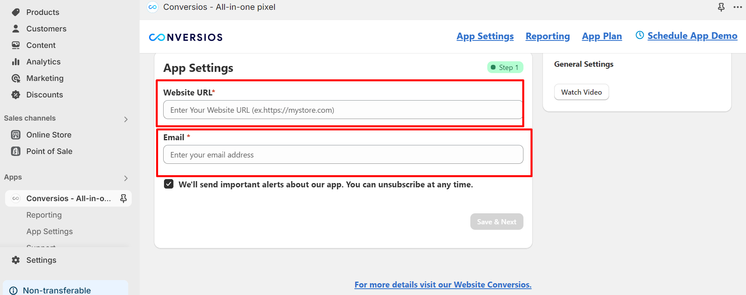This screenshot has height=295, width=746.
Task: Select App Settings under Conversios in sidebar
Action: pos(50,231)
